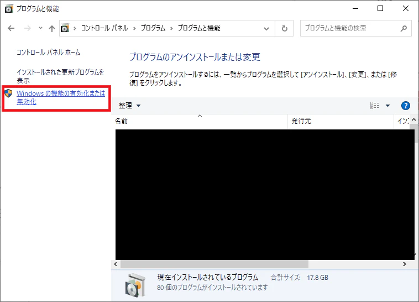The width and height of the screenshot is (419, 302).
Task: Expand the address bar history dropdown
Action: click(x=266, y=28)
